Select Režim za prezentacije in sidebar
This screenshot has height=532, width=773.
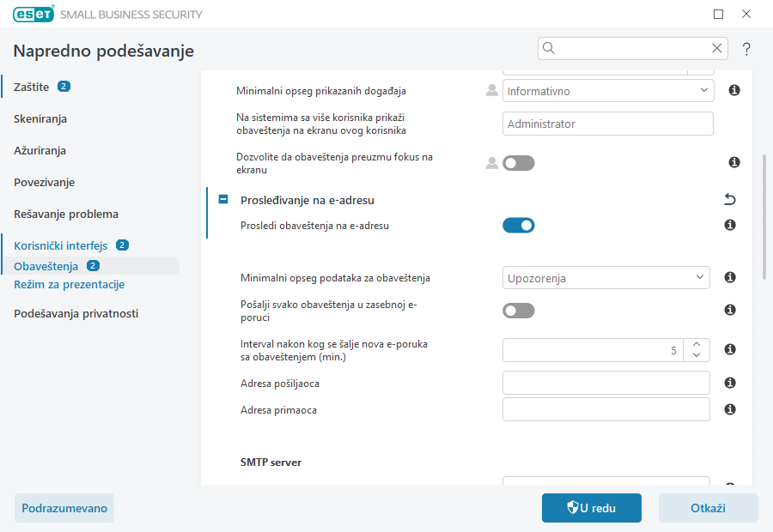(70, 284)
